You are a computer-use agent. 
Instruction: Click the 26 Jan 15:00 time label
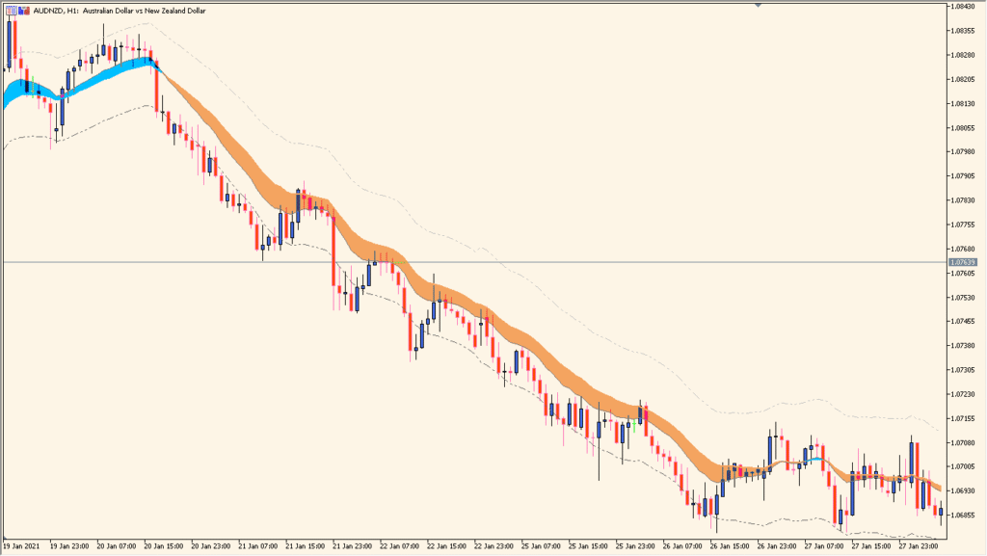click(730, 546)
